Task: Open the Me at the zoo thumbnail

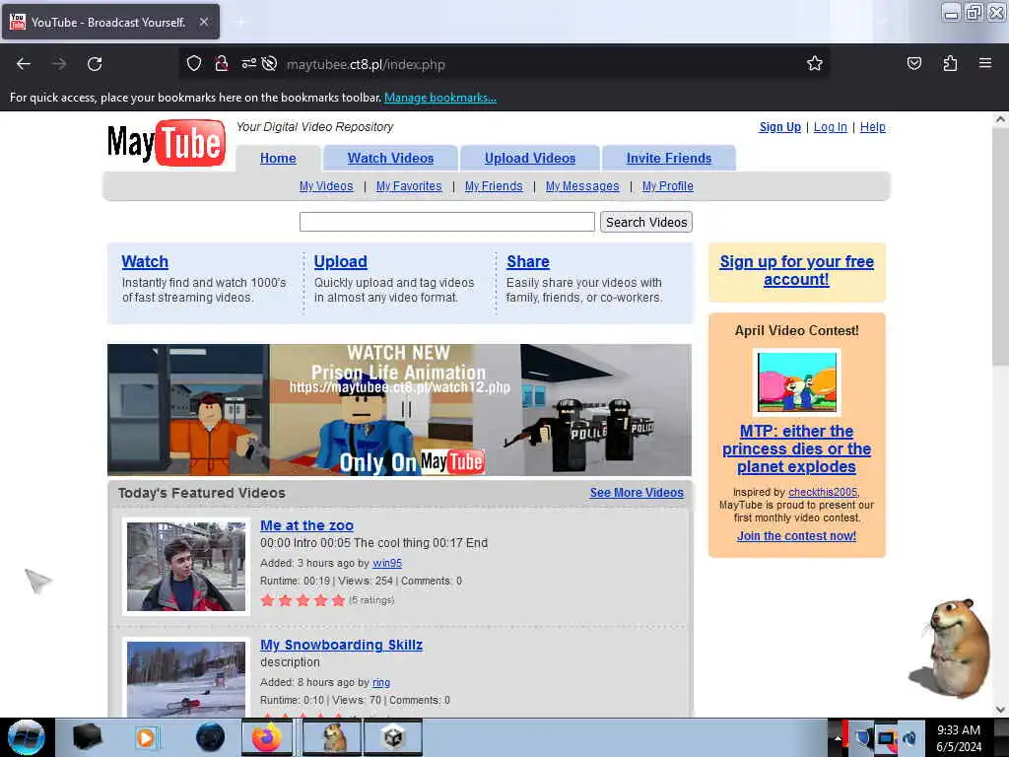Action: (186, 567)
